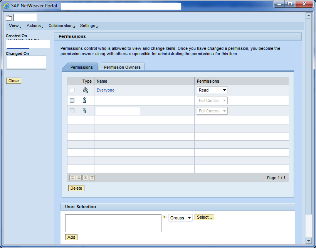The image size is (316, 248).
Task: Close the SAP NetWeaver Portal window
Action: pos(304,4)
